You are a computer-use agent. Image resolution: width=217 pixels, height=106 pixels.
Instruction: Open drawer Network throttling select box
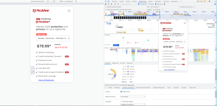click(x=133, y=97)
